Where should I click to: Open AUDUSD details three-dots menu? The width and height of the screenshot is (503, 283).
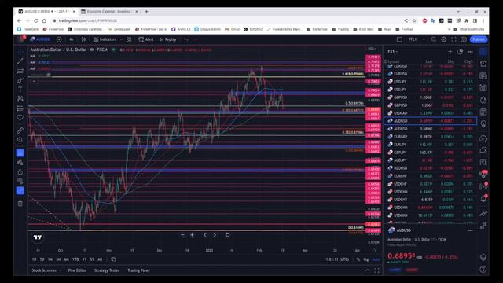click(x=470, y=230)
